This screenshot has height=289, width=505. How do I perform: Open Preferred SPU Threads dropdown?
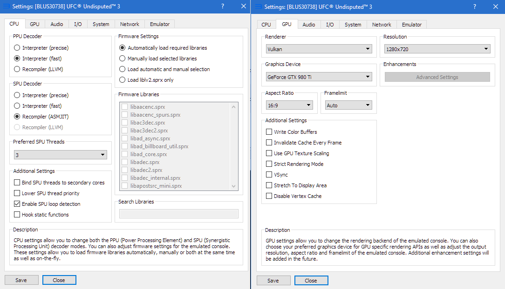coord(60,155)
